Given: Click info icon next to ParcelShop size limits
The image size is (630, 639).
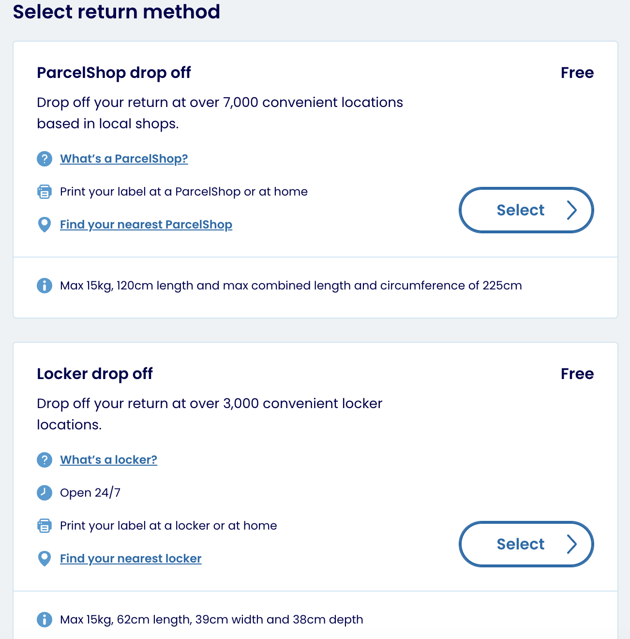Looking at the screenshot, I should (x=45, y=286).
